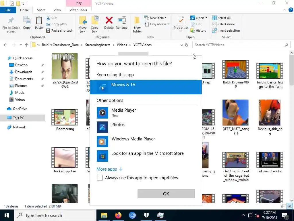Open recent locations dropdown arrow

pyautogui.click(x=21, y=45)
